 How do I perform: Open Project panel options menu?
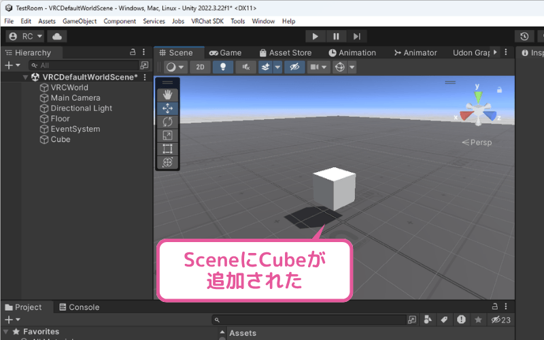[506, 307]
